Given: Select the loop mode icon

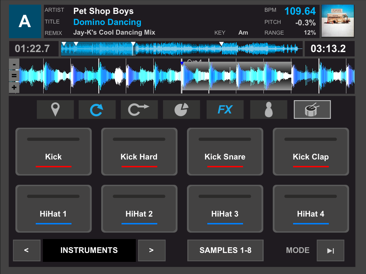Looking at the screenshot, I should [x=97, y=110].
